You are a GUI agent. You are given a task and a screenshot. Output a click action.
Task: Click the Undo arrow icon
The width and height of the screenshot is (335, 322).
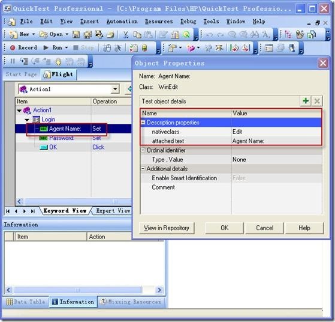[x=209, y=35]
